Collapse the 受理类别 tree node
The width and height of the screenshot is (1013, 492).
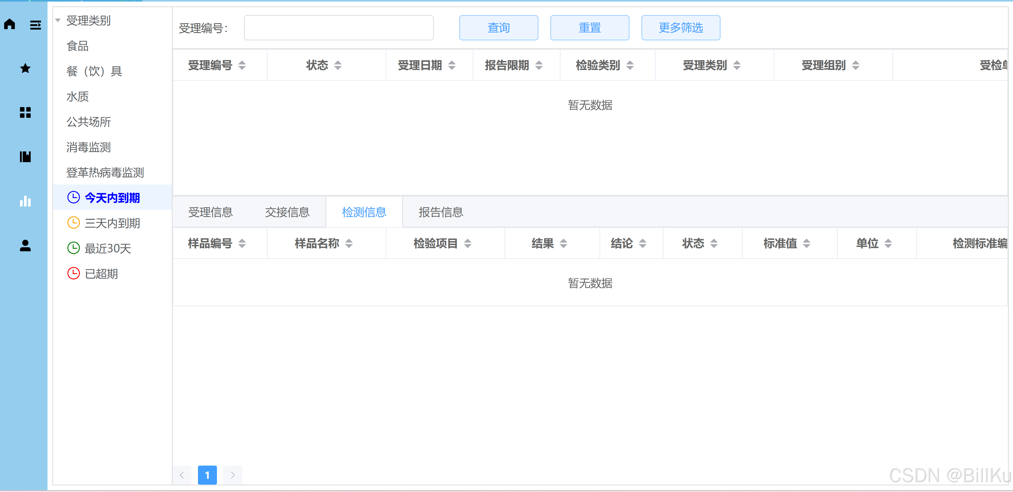click(x=58, y=20)
